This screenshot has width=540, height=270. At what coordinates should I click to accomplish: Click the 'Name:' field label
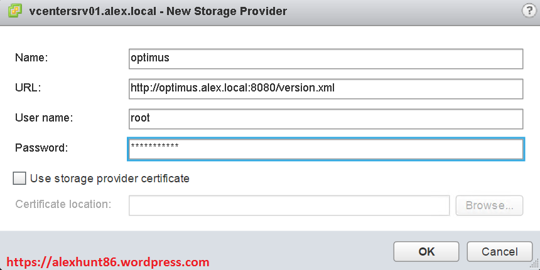tap(31, 58)
